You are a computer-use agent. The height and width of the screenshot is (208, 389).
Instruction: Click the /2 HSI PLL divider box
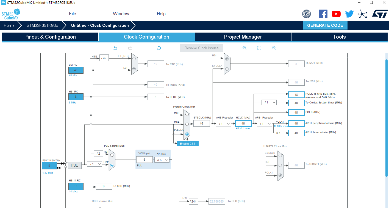coord(98,154)
